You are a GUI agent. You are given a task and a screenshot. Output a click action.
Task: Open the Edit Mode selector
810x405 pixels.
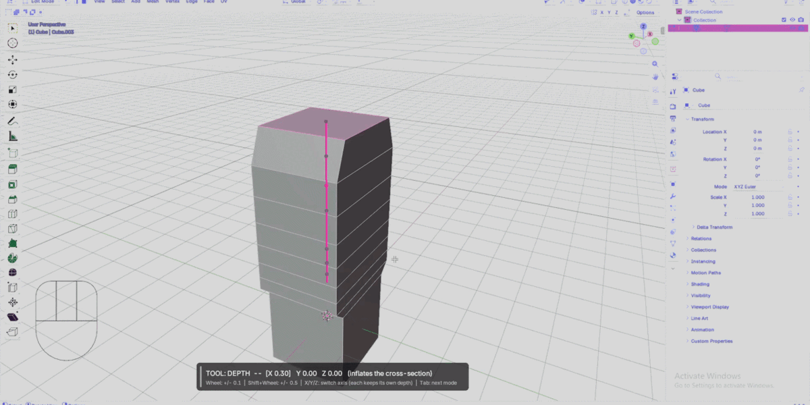(x=44, y=2)
